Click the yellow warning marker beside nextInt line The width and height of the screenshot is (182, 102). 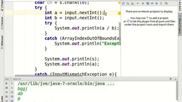(119, 13)
